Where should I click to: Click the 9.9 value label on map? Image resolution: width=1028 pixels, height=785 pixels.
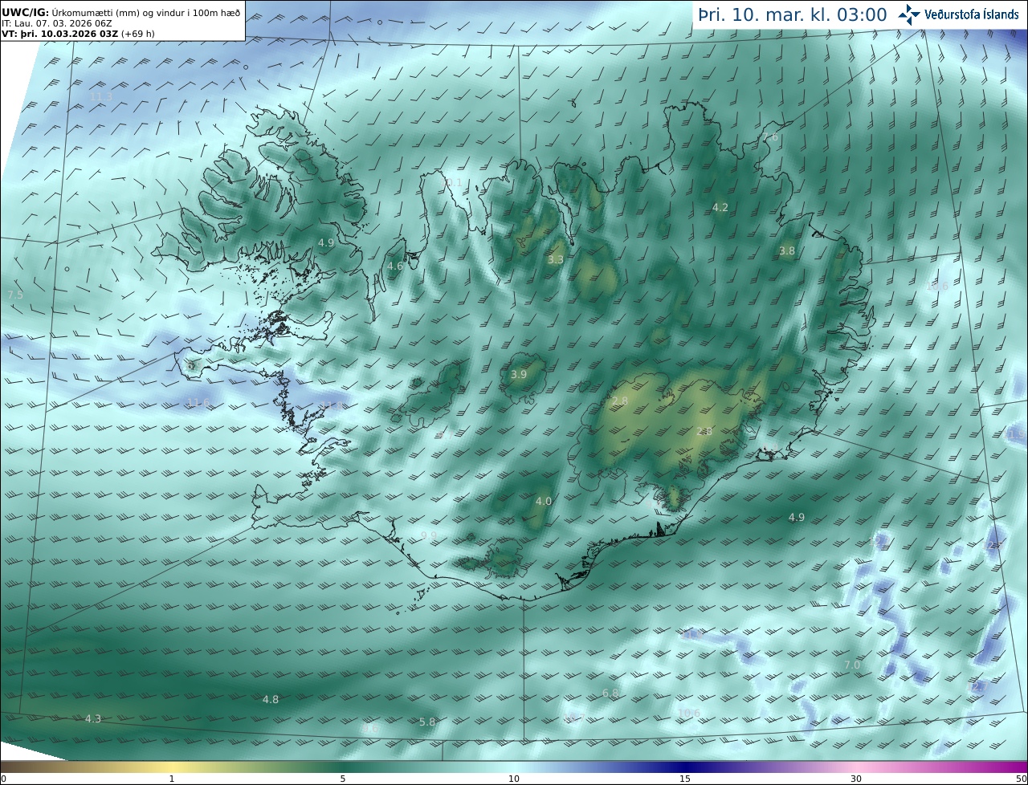pyautogui.click(x=429, y=536)
